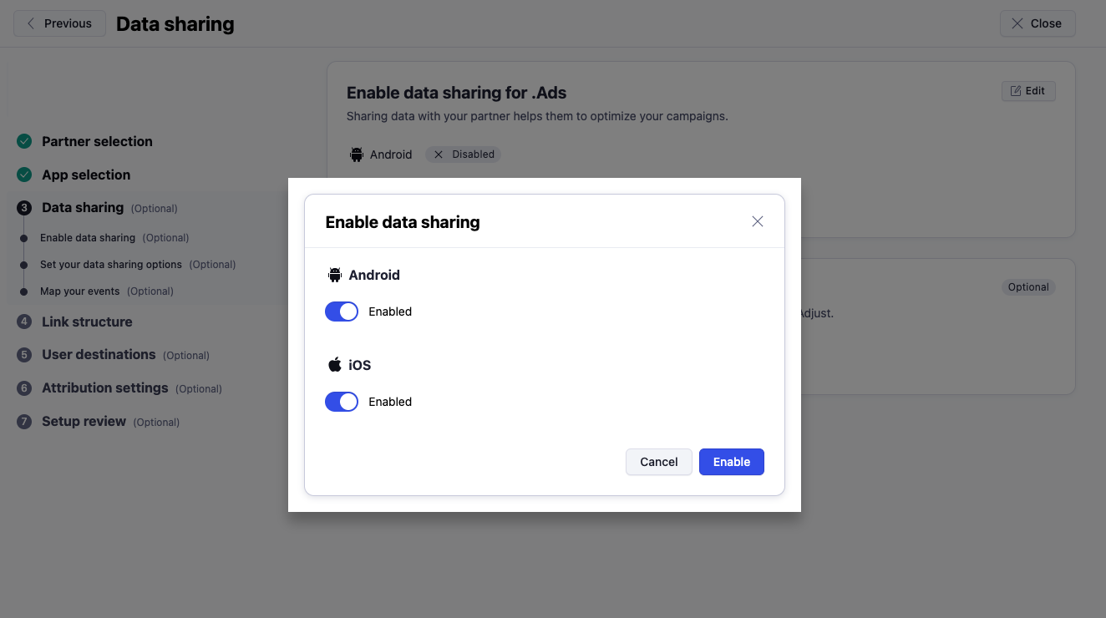Click the Cancel button in dialog
This screenshot has width=1106, height=618.
pyautogui.click(x=658, y=462)
